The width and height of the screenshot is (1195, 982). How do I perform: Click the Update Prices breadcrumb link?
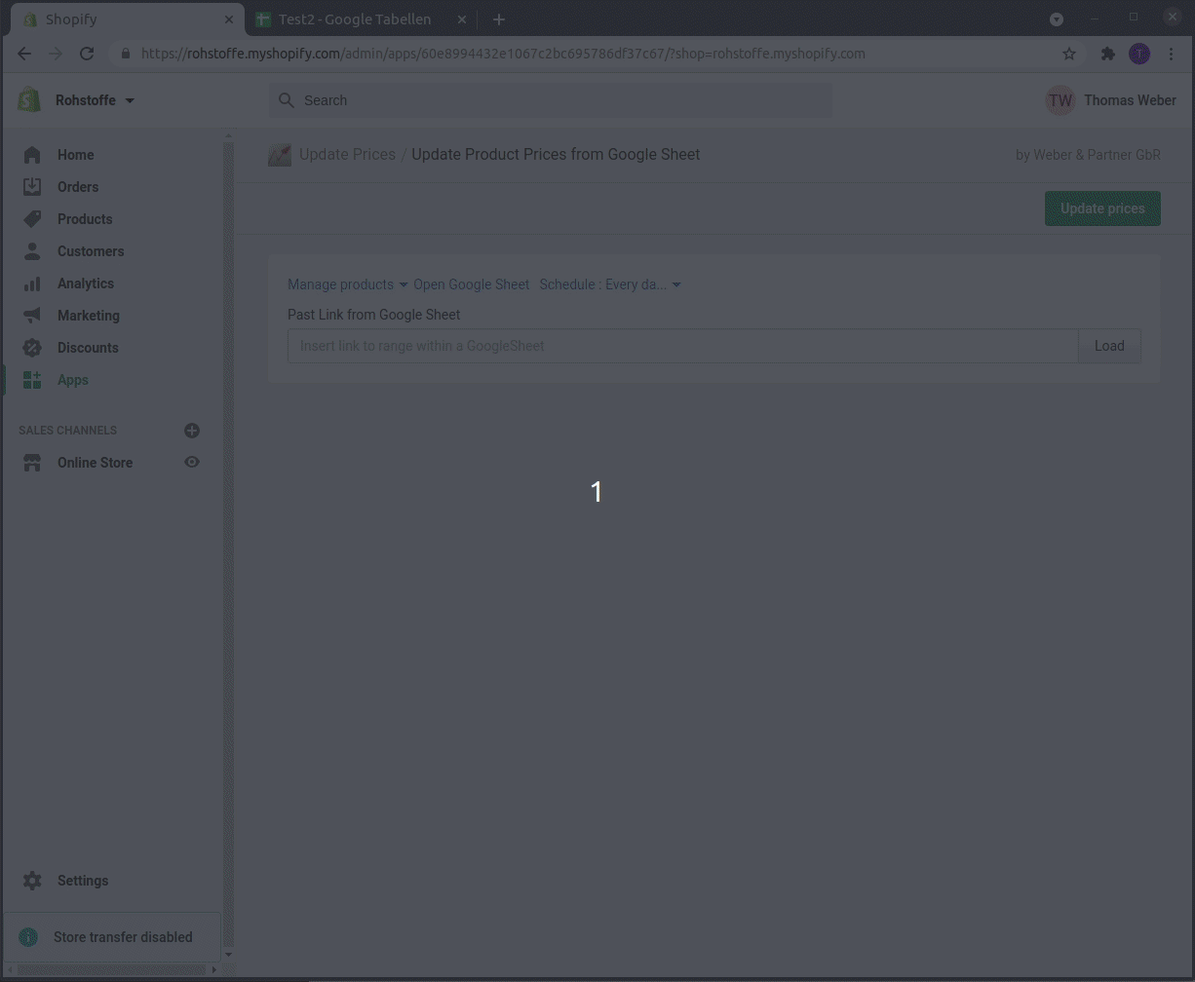click(x=347, y=154)
